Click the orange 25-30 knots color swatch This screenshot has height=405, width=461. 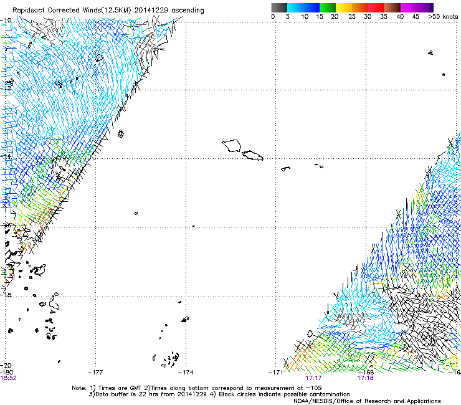point(360,7)
